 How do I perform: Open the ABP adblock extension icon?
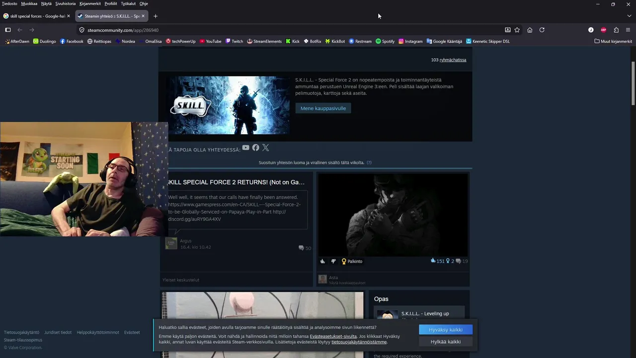(604, 30)
